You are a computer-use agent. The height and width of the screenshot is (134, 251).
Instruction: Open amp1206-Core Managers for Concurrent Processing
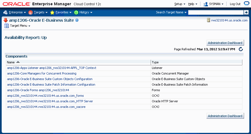42,73
